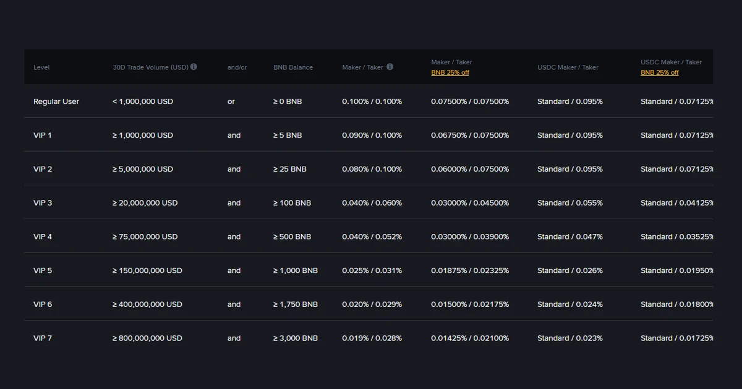The image size is (742, 389).
Task: Click the 0.06000% / 0.07500% discounted fee cell
Action: pyautogui.click(x=470, y=169)
